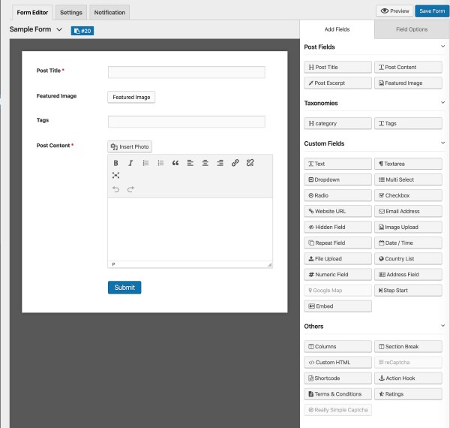Screen dimensions: 450x428
Task: Click the align center icon
Action: tap(205, 163)
